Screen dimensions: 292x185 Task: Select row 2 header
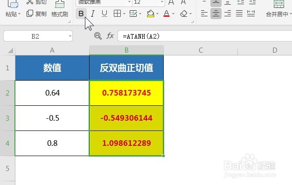point(7,93)
